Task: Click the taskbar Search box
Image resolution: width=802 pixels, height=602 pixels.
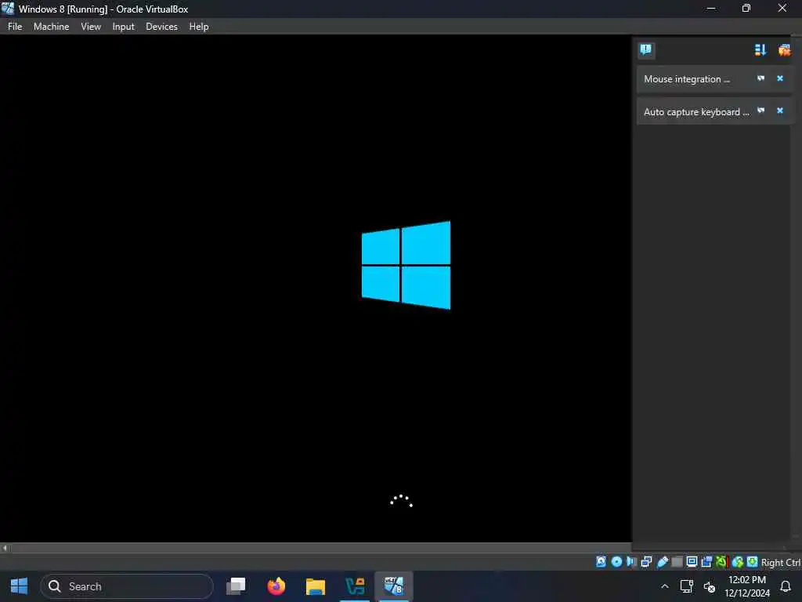Action: (x=127, y=586)
